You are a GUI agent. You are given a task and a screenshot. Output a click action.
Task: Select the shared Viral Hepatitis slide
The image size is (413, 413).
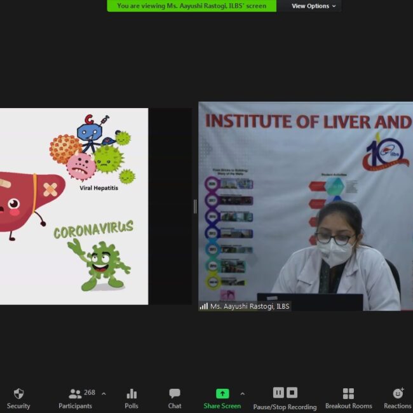[74, 206]
